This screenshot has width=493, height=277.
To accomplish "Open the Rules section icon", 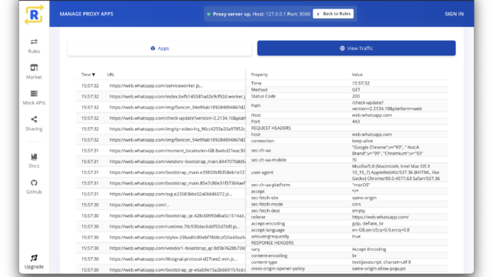I will coord(34,42).
